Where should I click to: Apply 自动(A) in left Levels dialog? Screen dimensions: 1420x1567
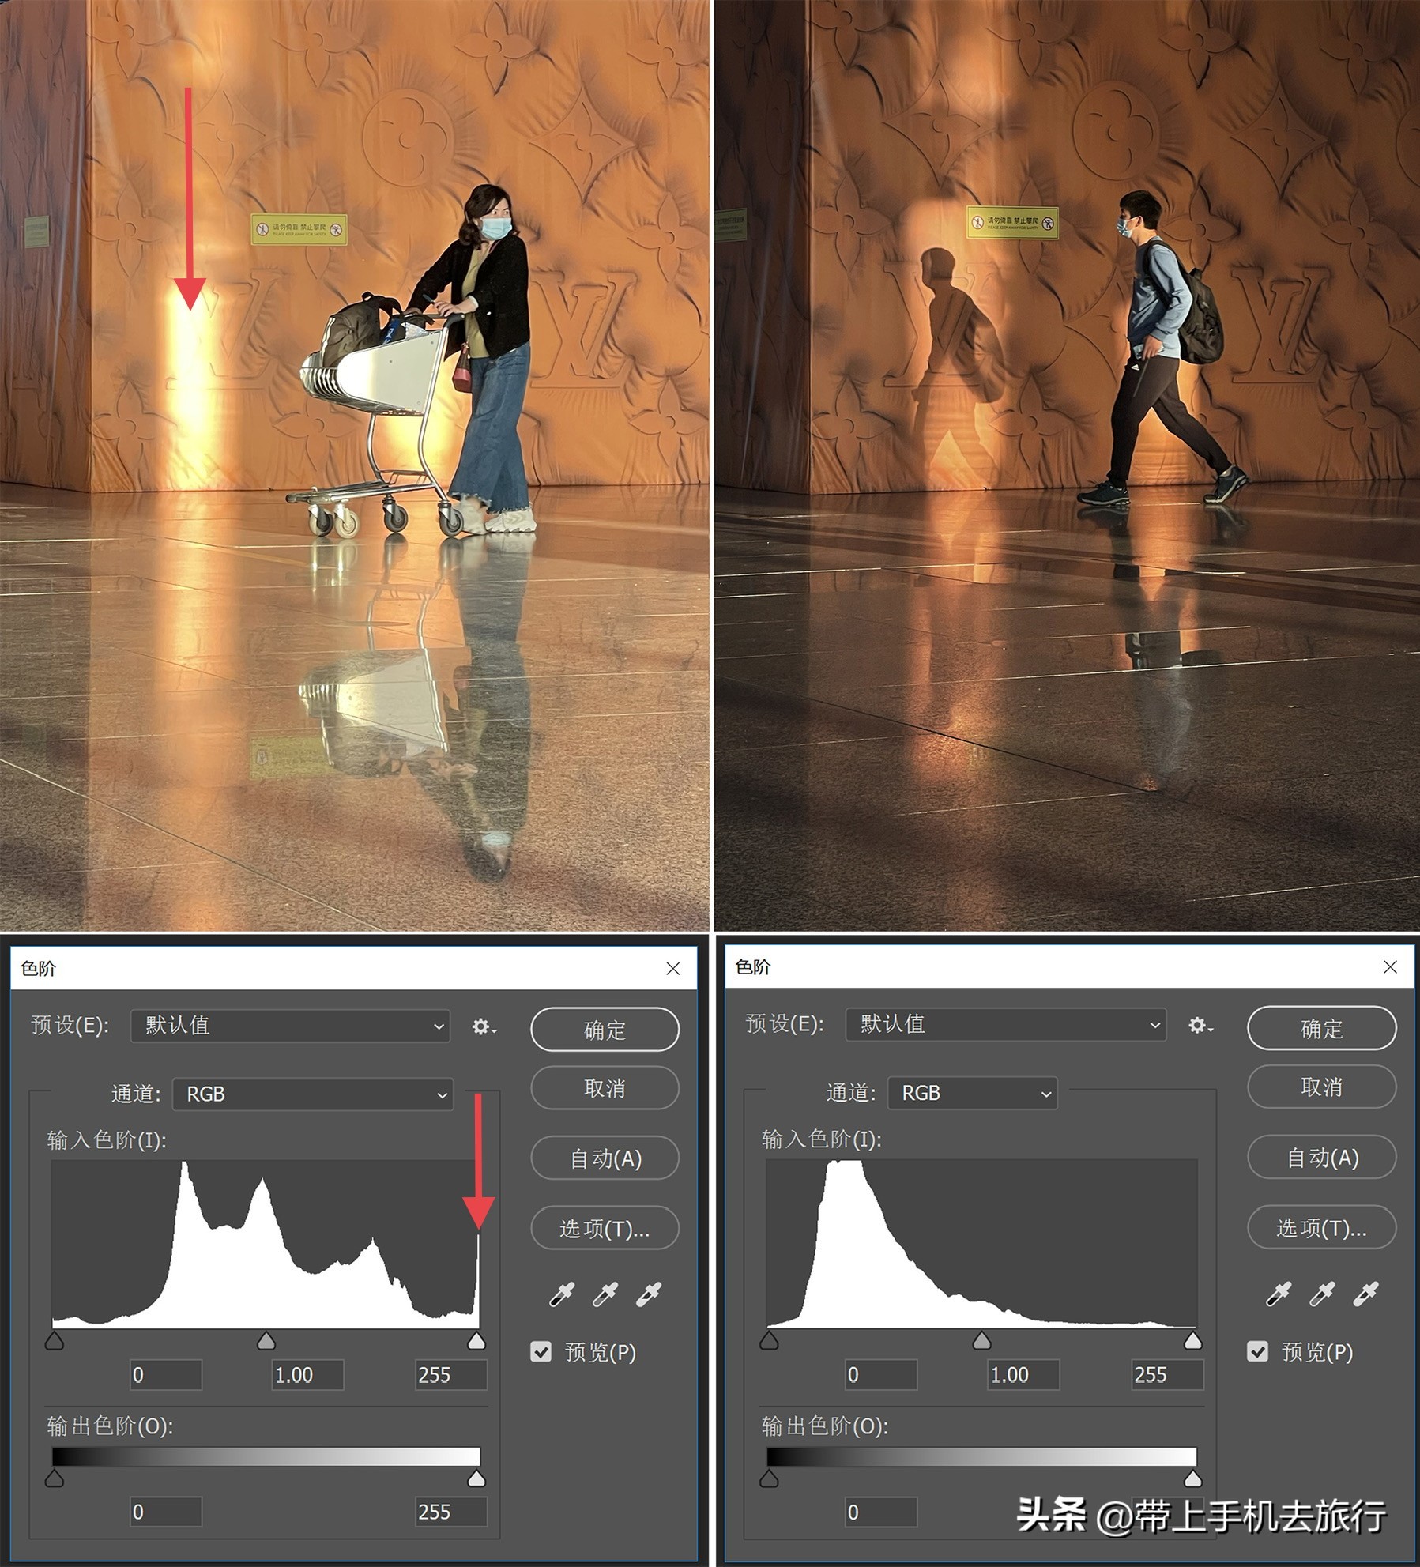[x=605, y=1158]
